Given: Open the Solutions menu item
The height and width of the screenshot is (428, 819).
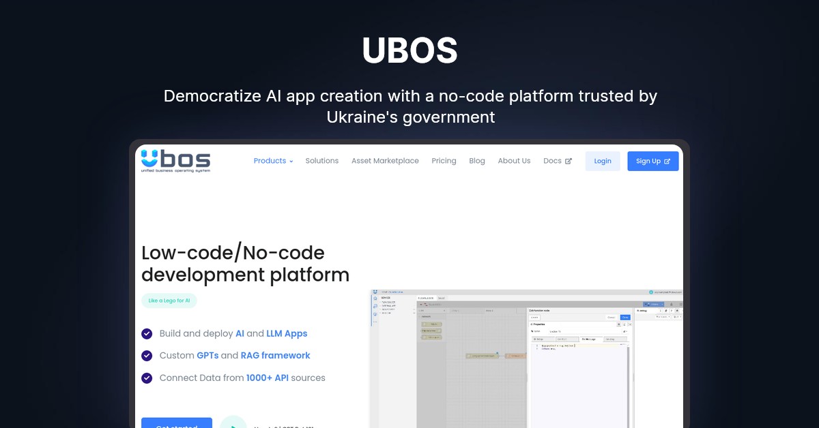Looking at the screenshot, I should click(322, 161).
